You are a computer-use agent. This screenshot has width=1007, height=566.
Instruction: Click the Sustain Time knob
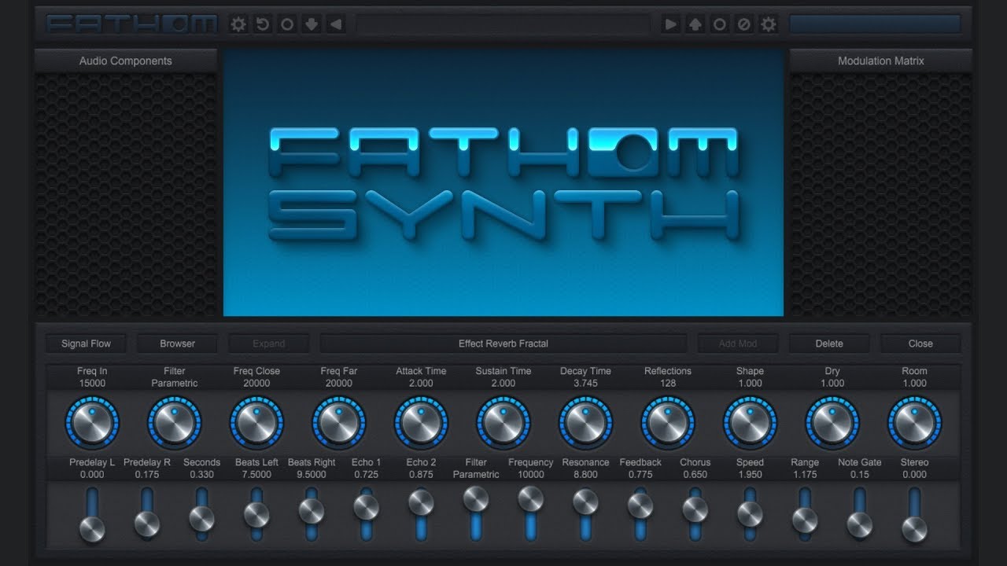[503, 423]
